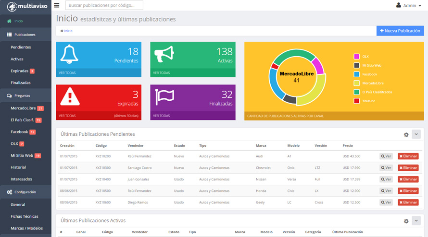Click the bell icon on Pendientes card
The width and height of the screenshot is (428, 237).
coord(69,54)
